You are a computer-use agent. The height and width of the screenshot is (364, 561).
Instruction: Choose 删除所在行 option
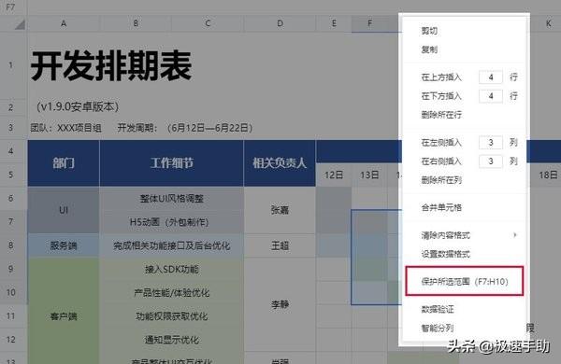[x=441, y=115]
